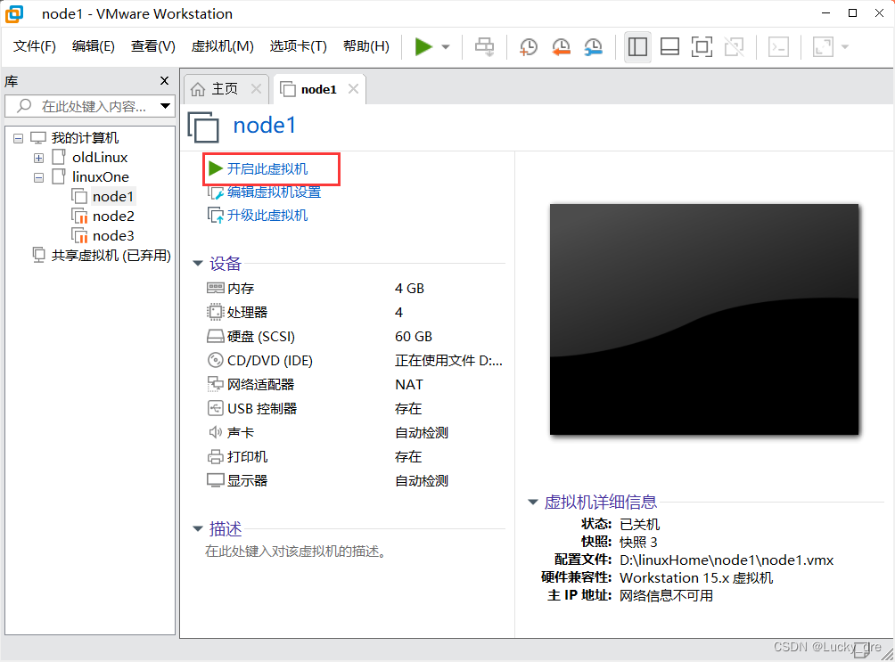Viewport: 895px width, 662px height.
Task: Collapse the 设备 section
Action: coord(198,264)
